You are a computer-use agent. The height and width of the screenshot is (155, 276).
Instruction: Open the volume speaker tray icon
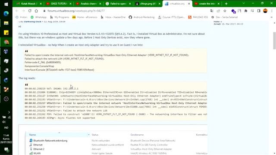pos(4,122)
